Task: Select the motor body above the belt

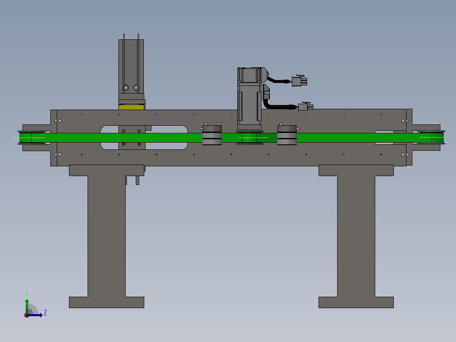Action: point(250,99)
